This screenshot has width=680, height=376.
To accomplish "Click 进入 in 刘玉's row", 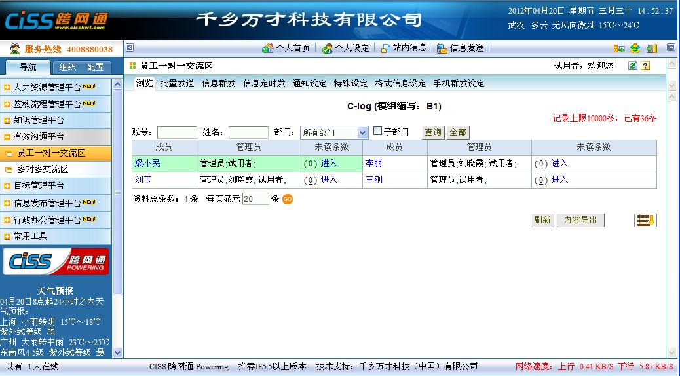I will click(x=329, y=179).
